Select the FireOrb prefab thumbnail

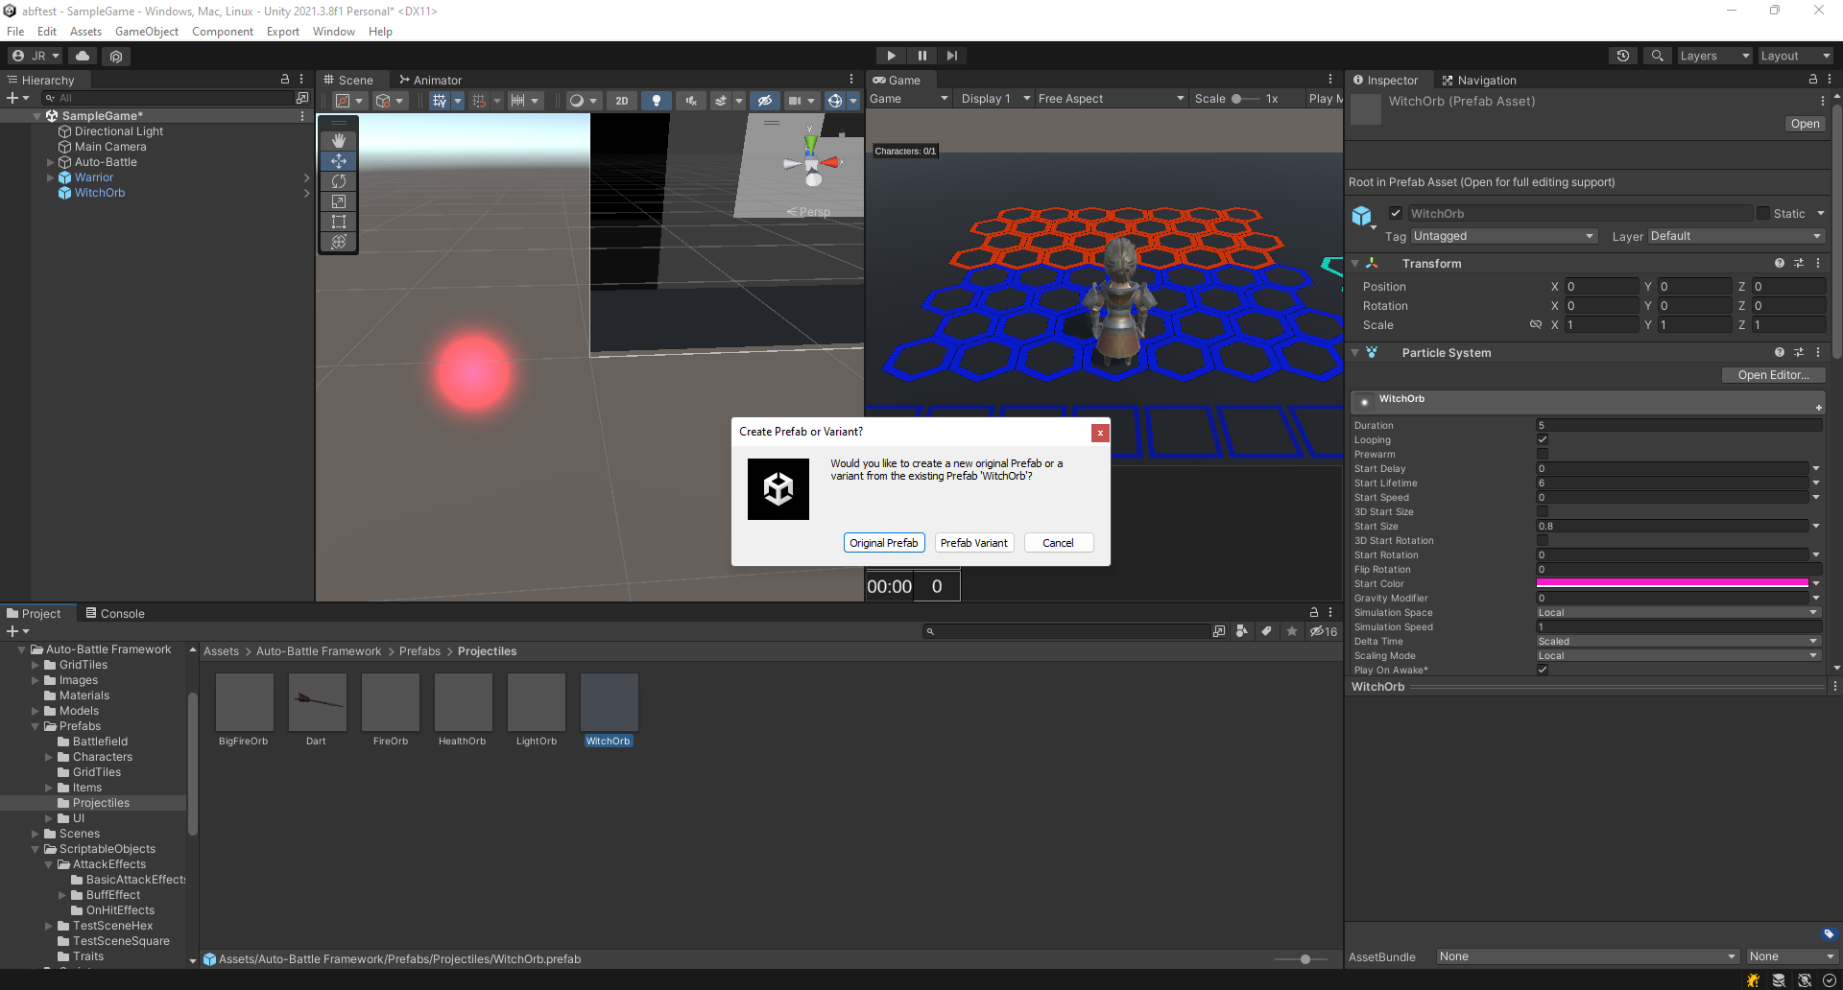pyautogui.click(x=390, y=702)
